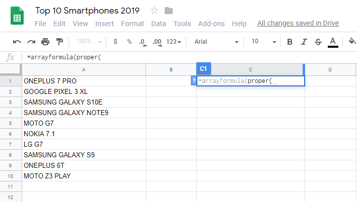Viewport: 357px width, 202px height.
Task: Select cell ONEPLUS 7 PRO
Action: click(x=84, y=81)
